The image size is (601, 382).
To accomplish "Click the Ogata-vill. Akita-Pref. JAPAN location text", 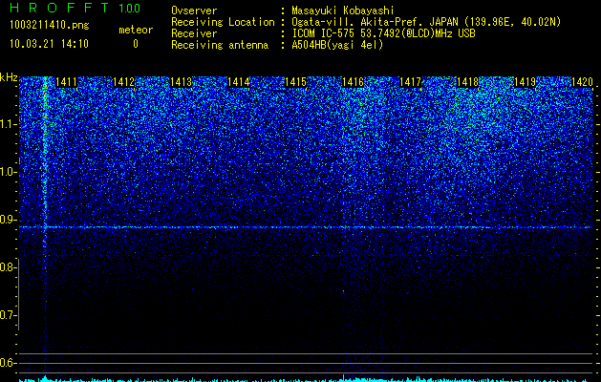I will 426,22.
